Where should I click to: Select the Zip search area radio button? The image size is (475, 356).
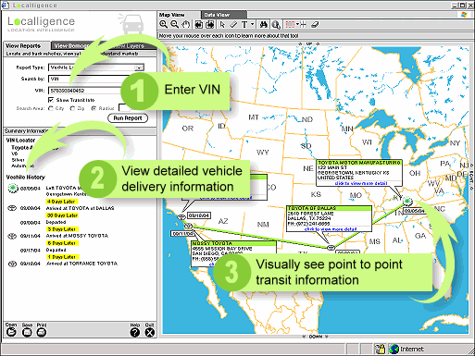point(72,108)
